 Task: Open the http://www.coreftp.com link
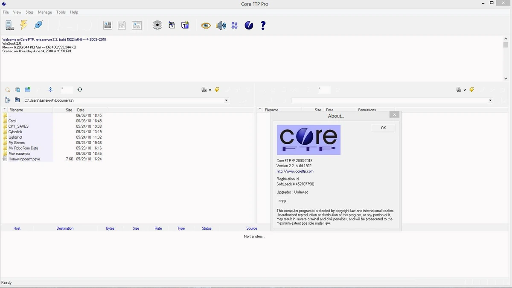(295, 171)
